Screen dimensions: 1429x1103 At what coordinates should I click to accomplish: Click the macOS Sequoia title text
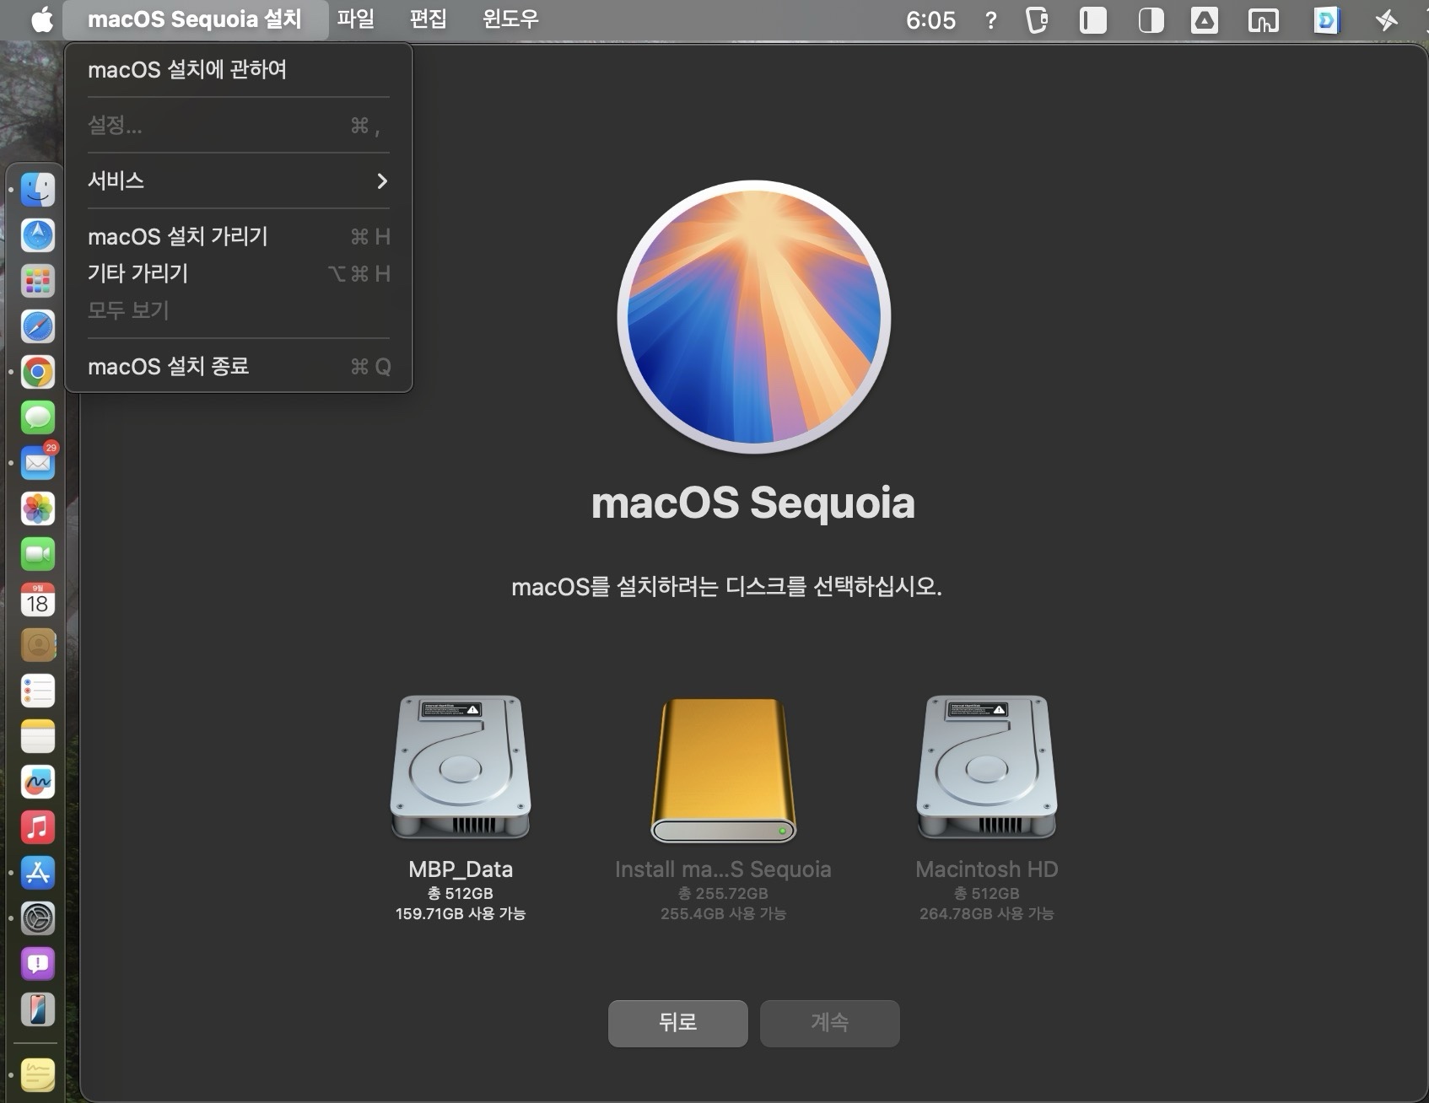click(753, 503)
